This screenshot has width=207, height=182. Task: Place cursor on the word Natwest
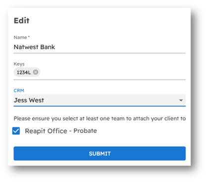(26, 47)
